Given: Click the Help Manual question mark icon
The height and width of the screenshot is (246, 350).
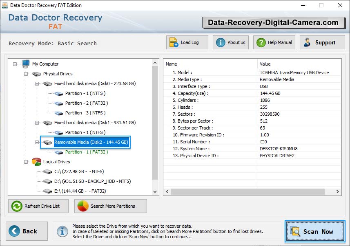Looking at the screenshot, I should point(261,42).
